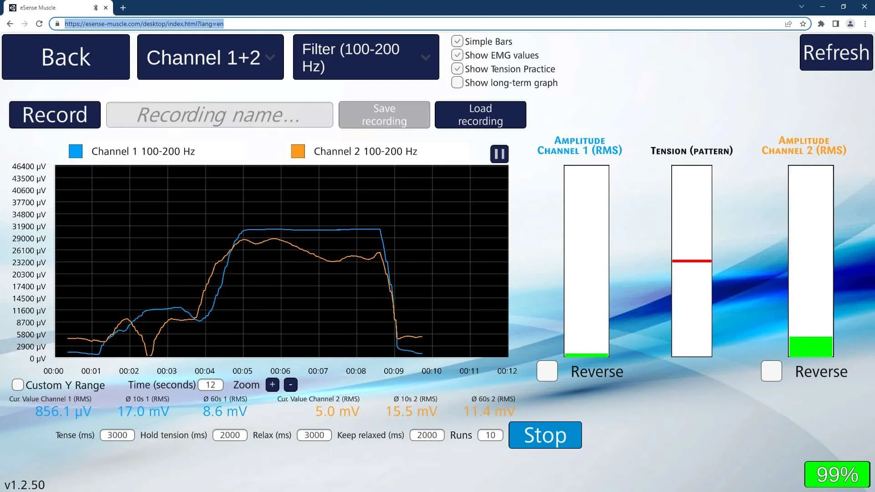Zoom in on the graph timeline

(x=272, y=385)
